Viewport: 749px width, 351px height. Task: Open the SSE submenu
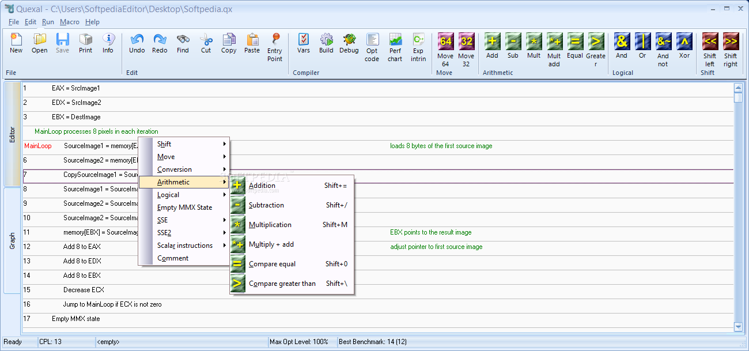[184, 220]
